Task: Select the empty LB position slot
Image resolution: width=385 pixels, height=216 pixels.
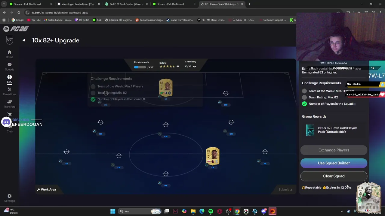Action: 66,152
